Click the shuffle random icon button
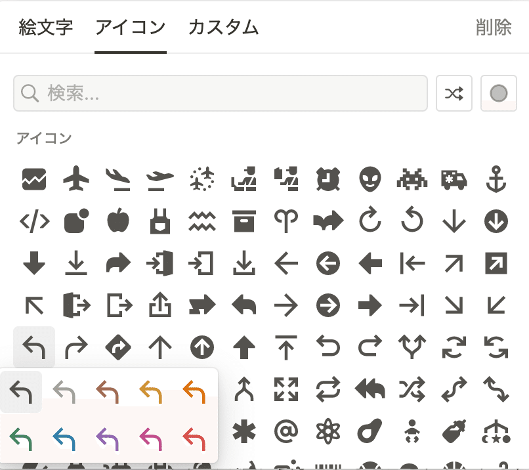Viewport: 529px width, 470px height. tap(454, 93)
